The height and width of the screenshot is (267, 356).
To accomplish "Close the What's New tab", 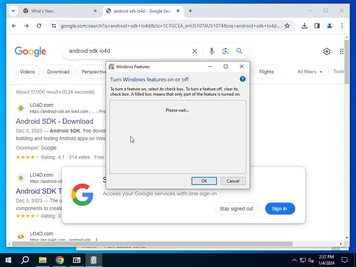I will coord(95,11).
